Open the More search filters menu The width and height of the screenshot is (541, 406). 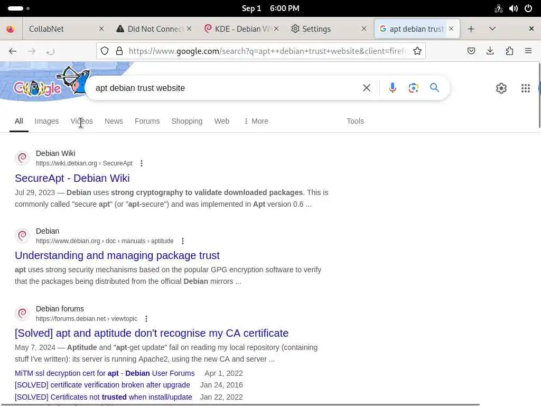click(x=256, y=121)
